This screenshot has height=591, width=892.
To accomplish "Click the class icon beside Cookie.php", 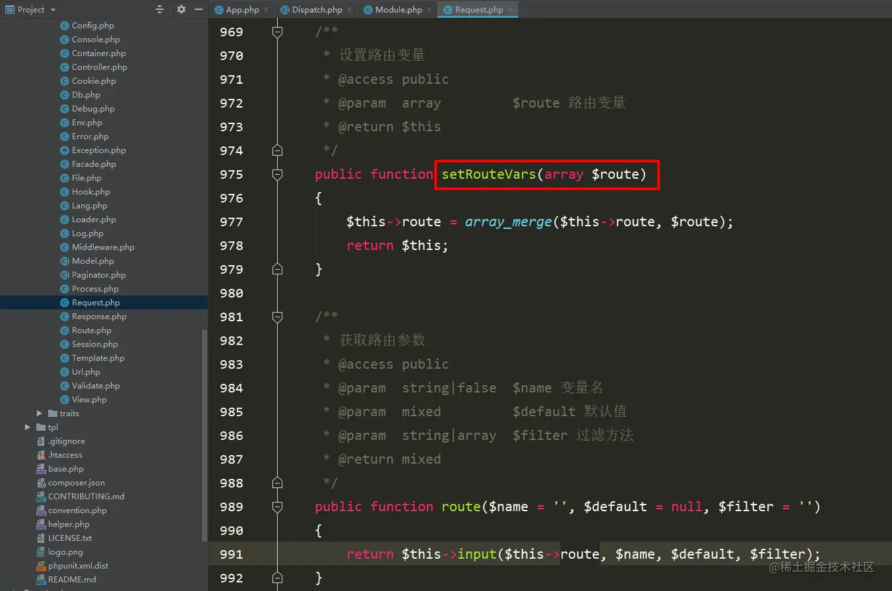I will coord(65,81).
